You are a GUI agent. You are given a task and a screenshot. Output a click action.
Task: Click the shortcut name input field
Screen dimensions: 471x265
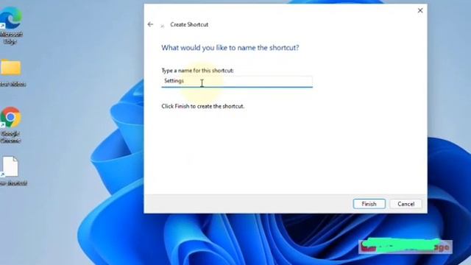point(237,81)
